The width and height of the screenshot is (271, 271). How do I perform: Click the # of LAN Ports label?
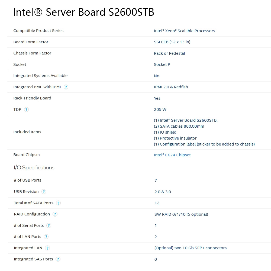point(27,237)
